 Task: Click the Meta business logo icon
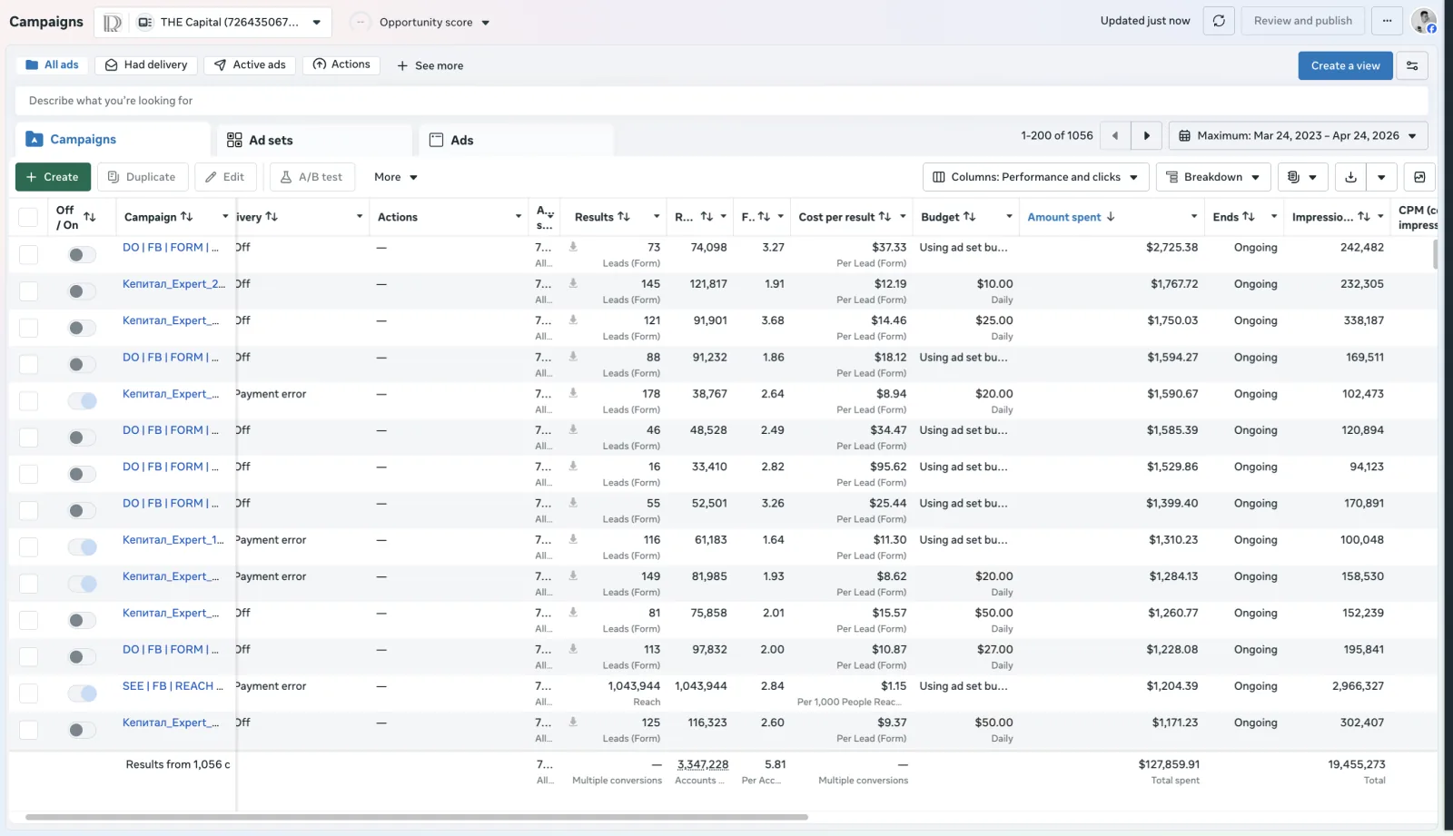tap(112, 23)
